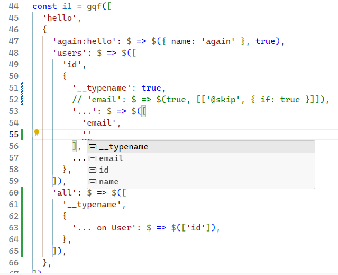This screenshot has width=338, height=275.
Task: Click 'again' string value on line 47
Action: coord(218,41)
